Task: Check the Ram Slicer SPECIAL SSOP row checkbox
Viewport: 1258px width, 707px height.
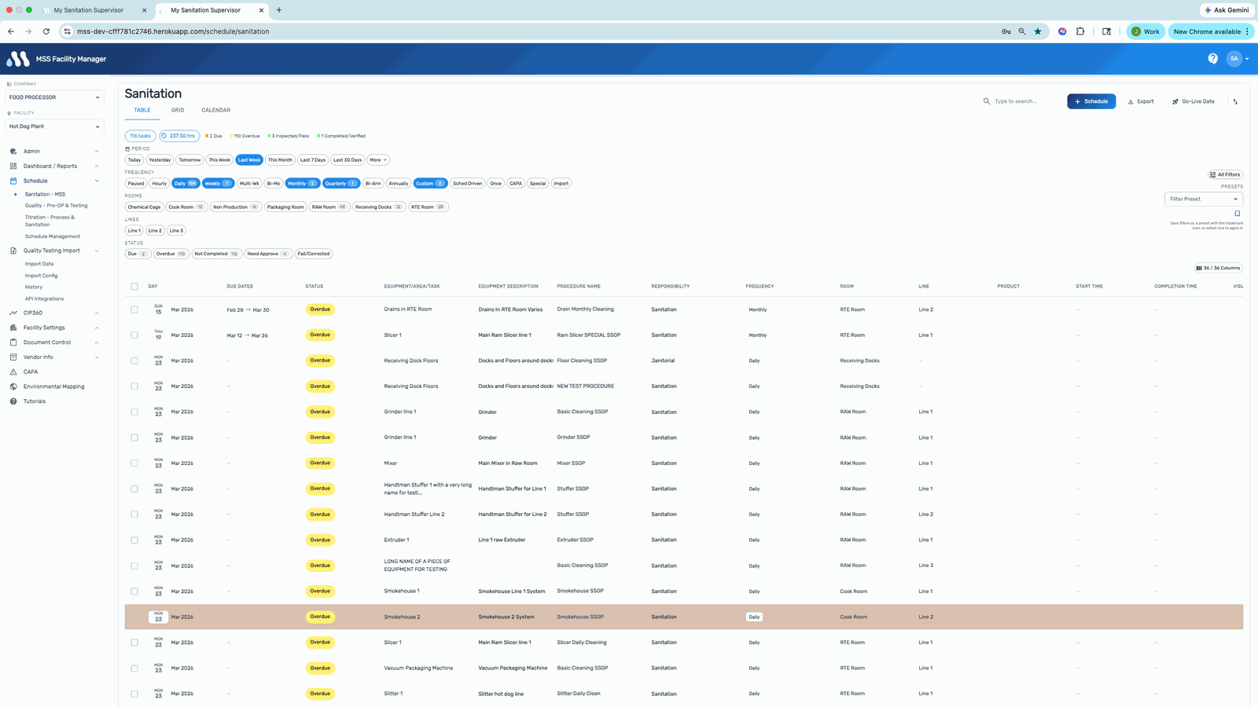Action: 134,335
